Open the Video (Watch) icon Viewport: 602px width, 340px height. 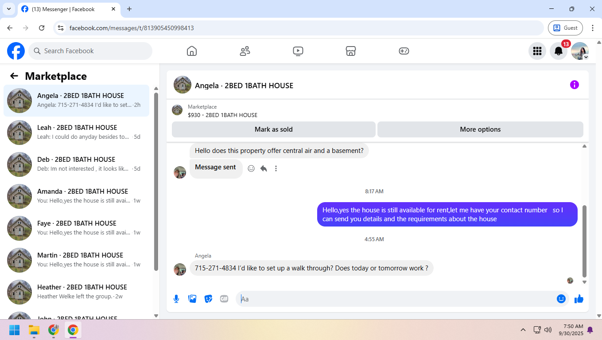[298, 51]
